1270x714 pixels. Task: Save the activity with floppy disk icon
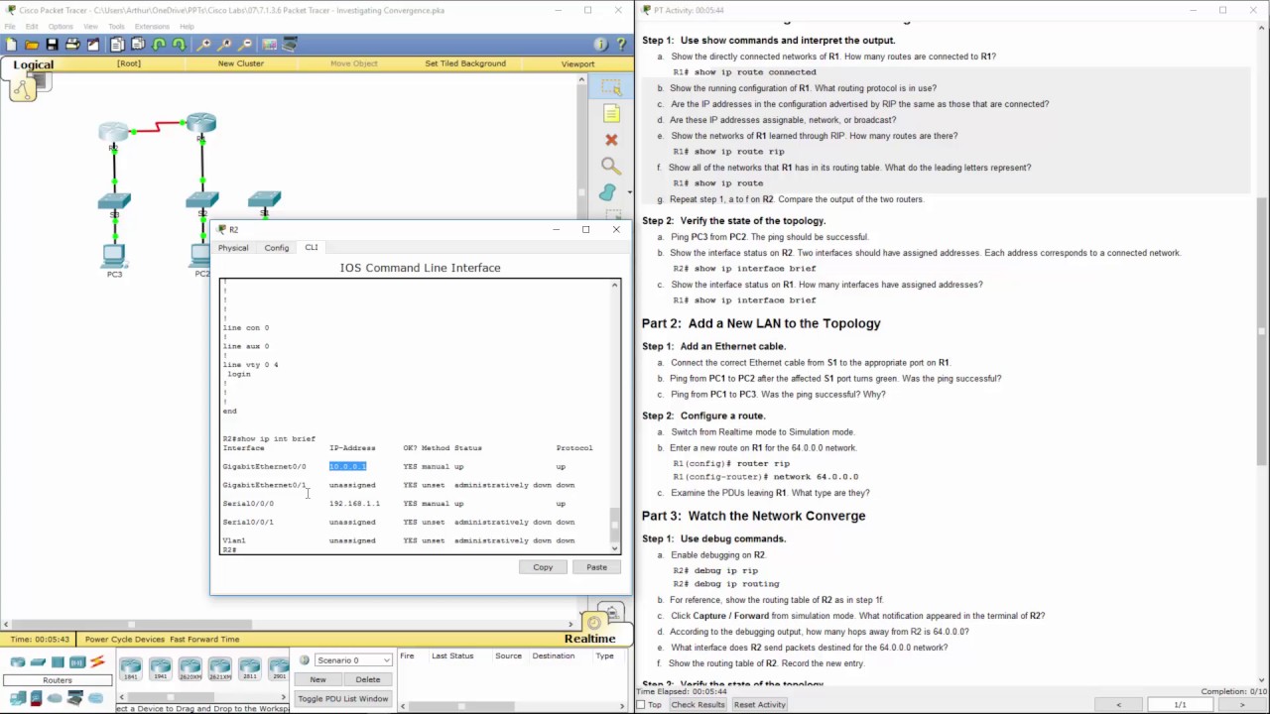click(x=52, y=45)
